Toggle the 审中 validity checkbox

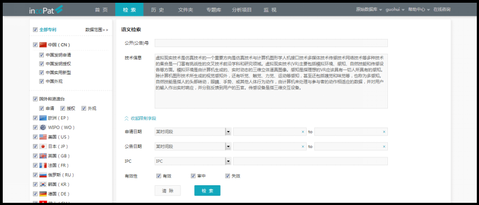(x=193, y=176)
